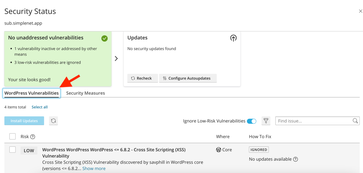The width and height of the screenshot is (363, 173).
Task: Toggle Ignore Low-Risk Vulnerabilities switch
Action: point(251,121)
